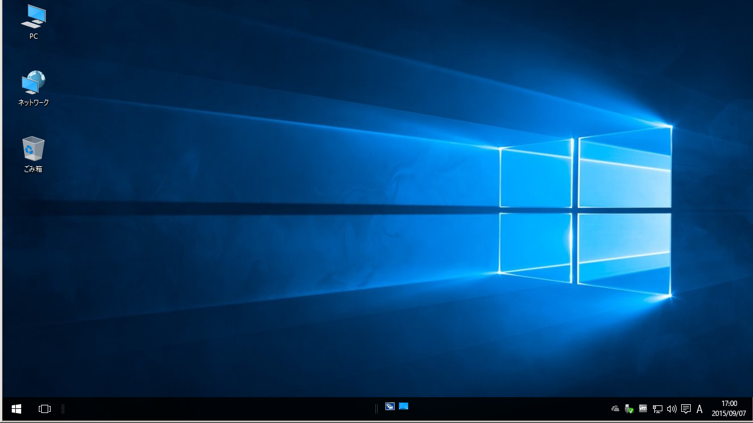
Task: Open the VMware Tools tray icon
Action: [643, 409]
